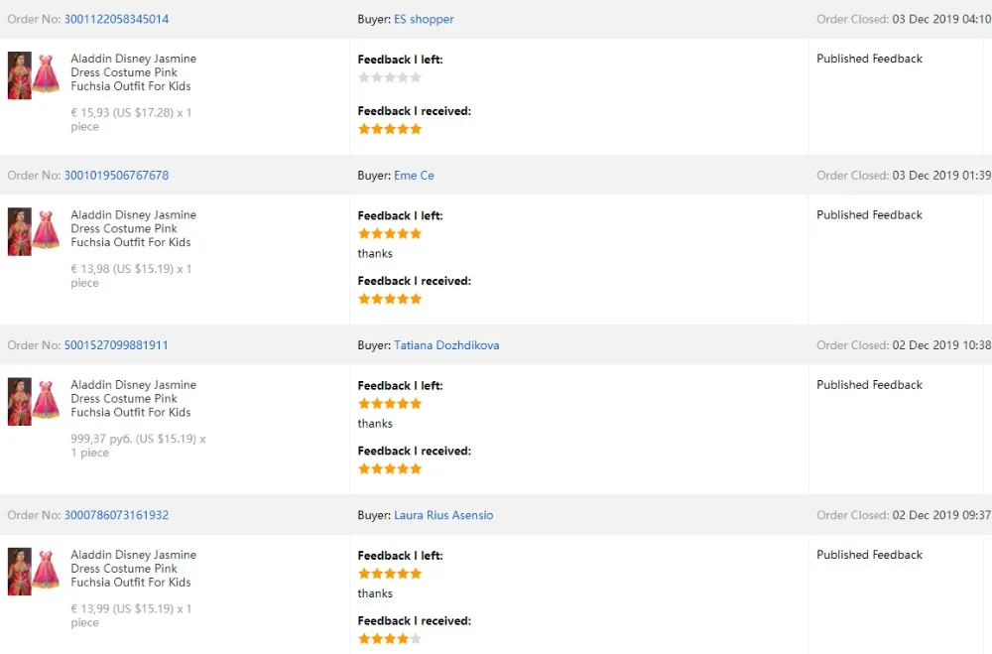Click Aladdin Jasmine Dress title in €15,93 order
The width and height of the screenshot is (992, 654).
[133, 72]
